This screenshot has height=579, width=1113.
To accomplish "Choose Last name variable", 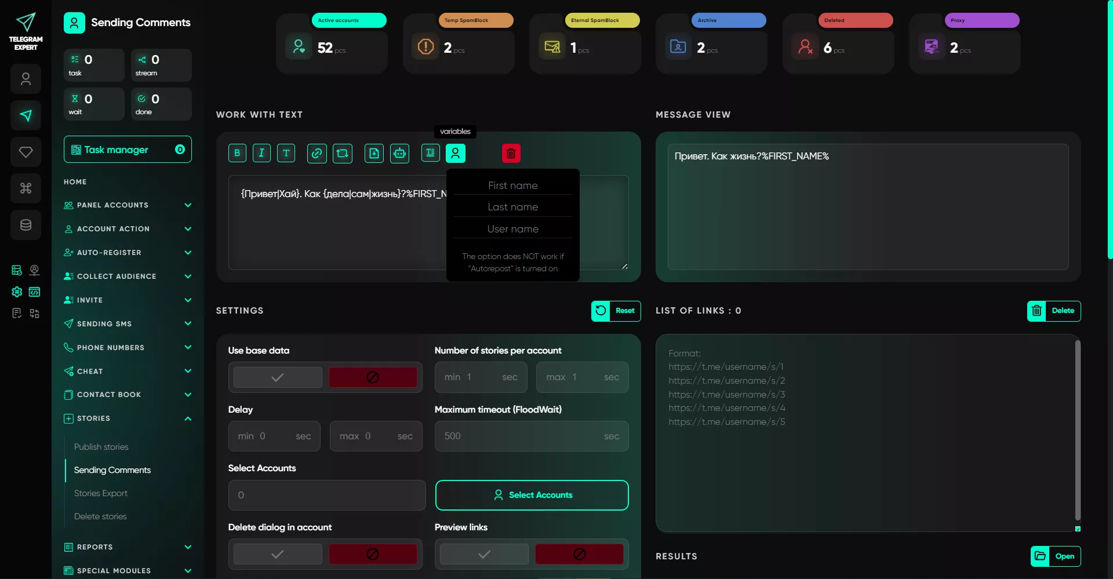I will 512,207.
